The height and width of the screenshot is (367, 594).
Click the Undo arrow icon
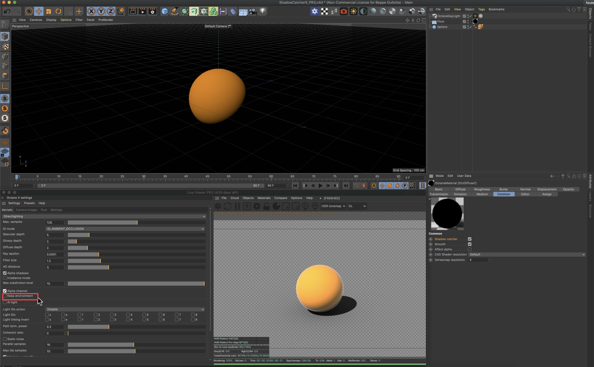[x=7, y=11]
